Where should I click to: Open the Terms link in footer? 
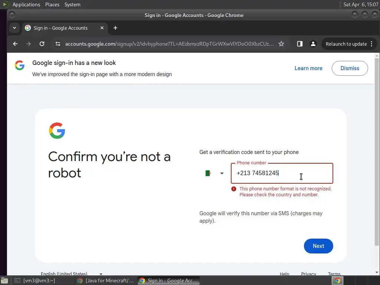click(334, 274)
